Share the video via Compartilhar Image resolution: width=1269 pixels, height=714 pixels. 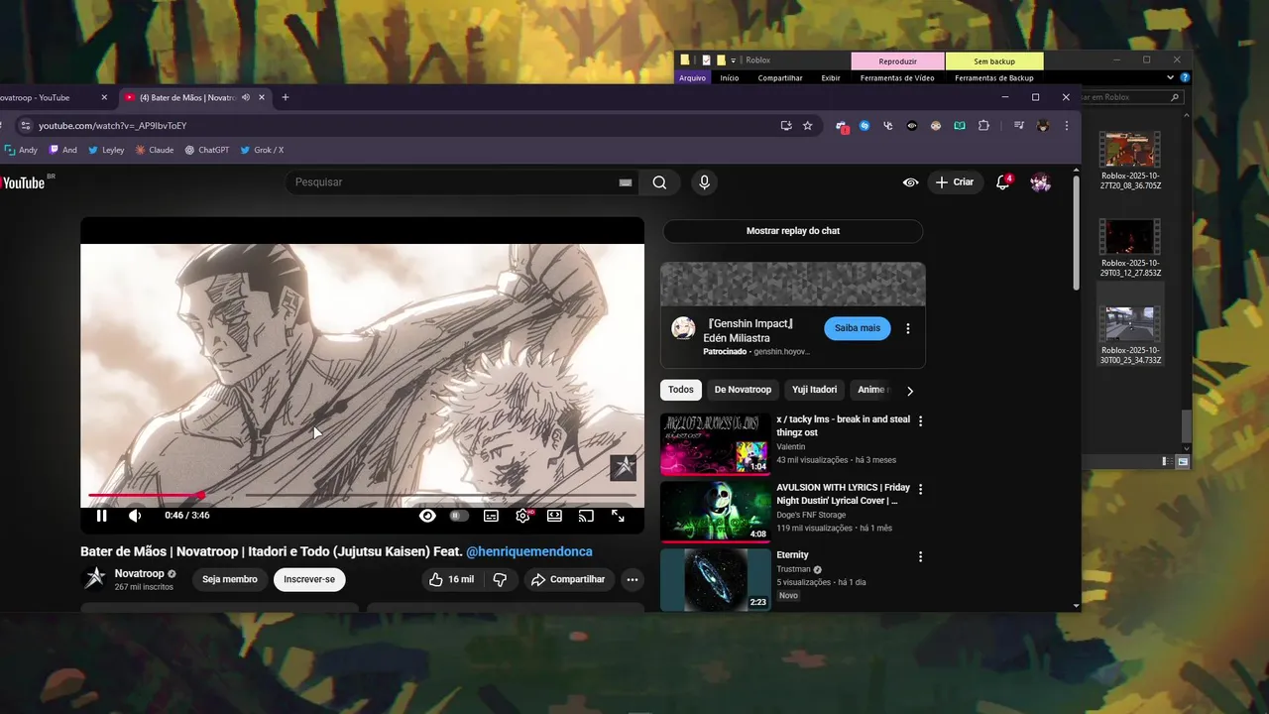568,579
